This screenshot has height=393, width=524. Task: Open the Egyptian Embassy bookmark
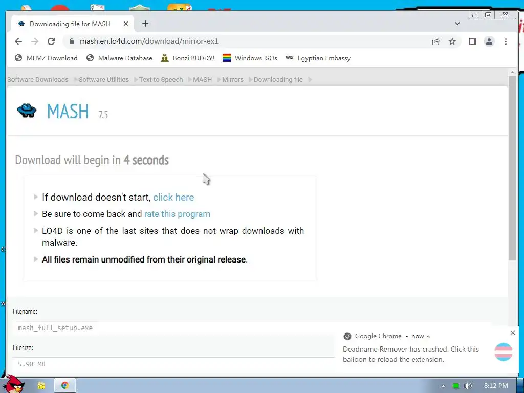[x=318, y=58]
